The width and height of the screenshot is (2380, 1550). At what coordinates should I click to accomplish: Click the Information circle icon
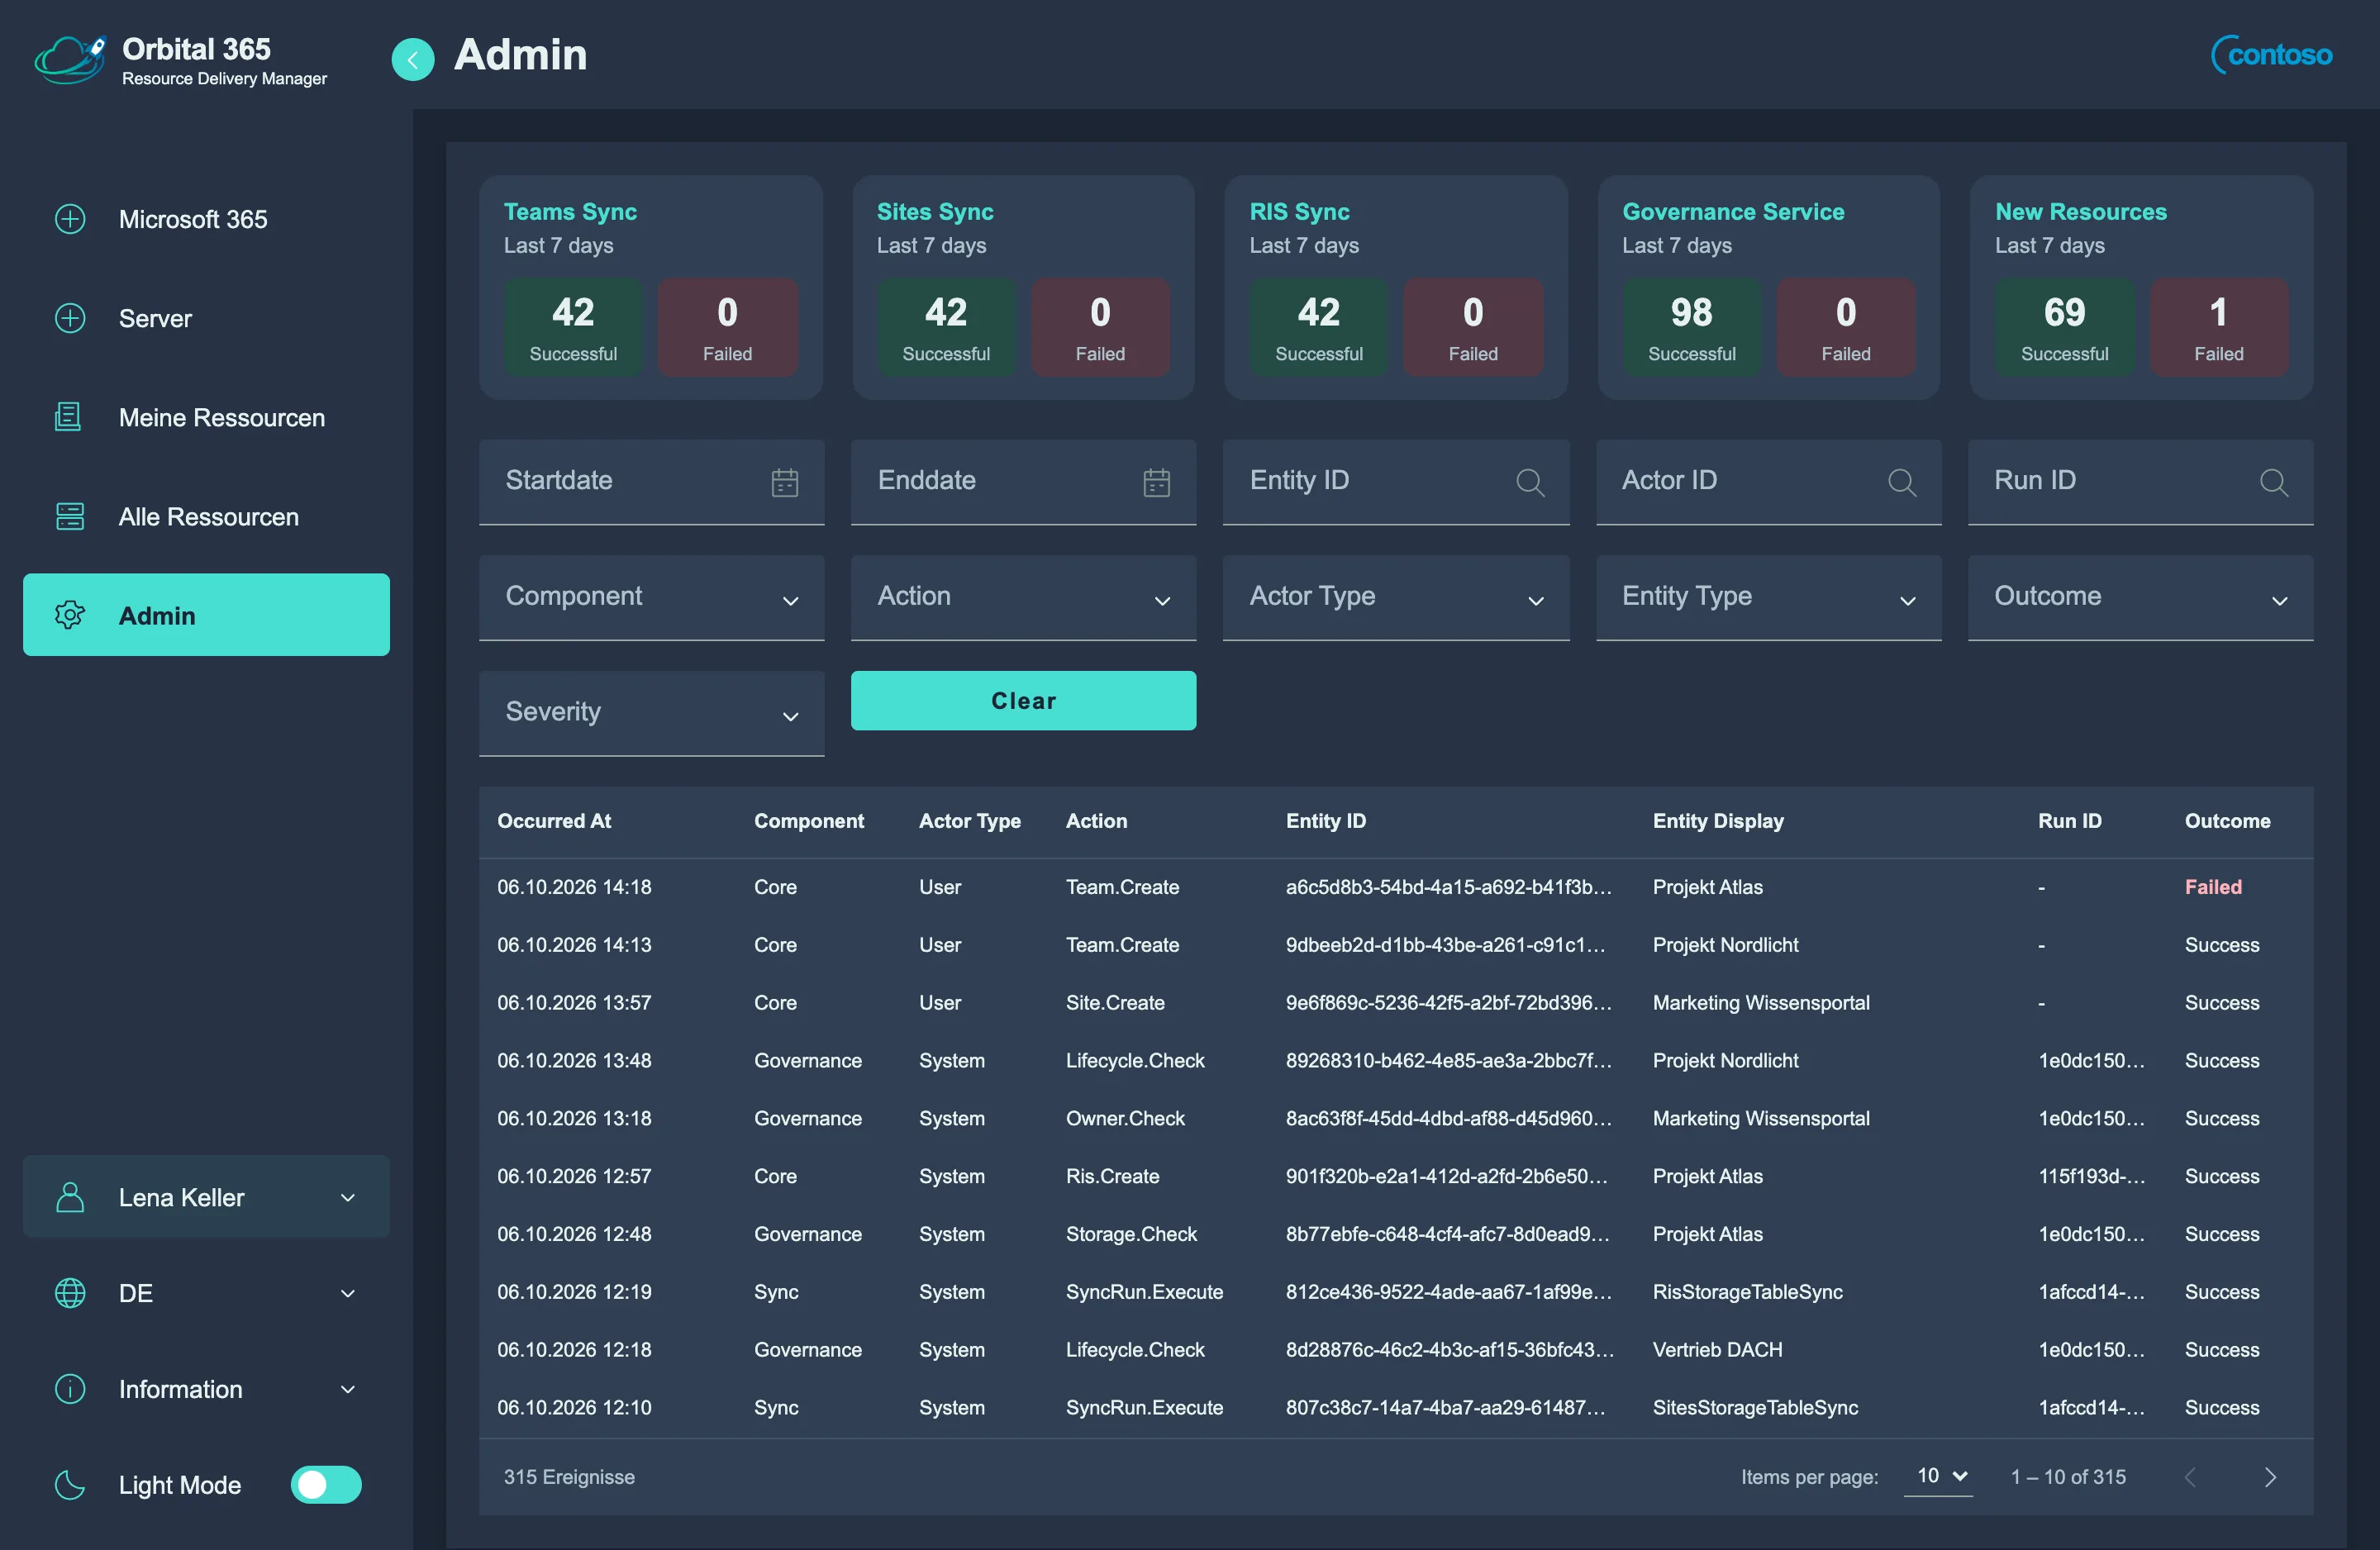(x=70, y=1389)
